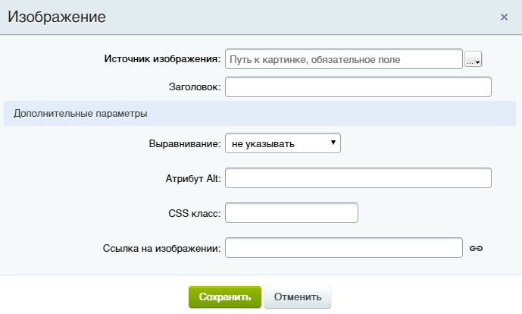Click the Источник изображения label
This screenshot has width=522, height=314.
161,59
